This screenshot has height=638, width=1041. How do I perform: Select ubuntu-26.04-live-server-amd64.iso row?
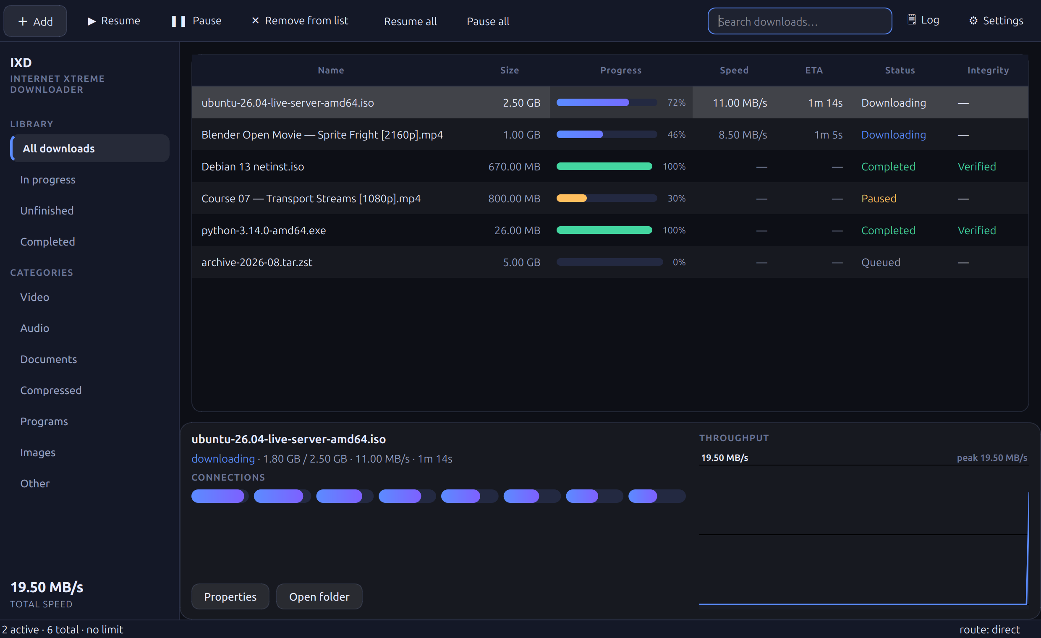click(x=610, y=103)
